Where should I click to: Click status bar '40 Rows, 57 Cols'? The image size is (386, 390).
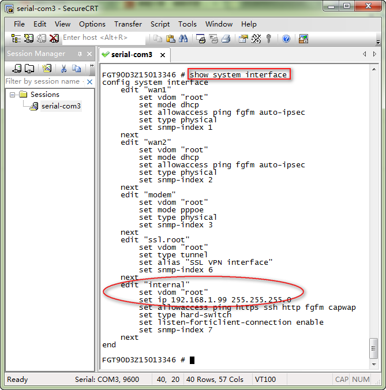point(215,379)
